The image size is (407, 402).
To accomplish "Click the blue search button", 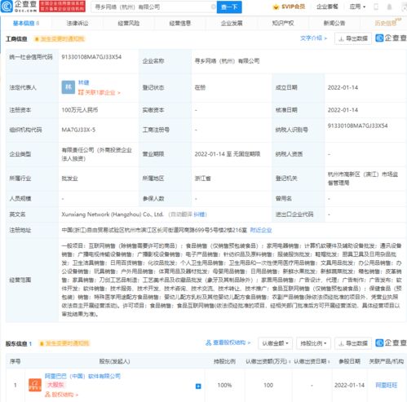I will (x=229, y=7).
